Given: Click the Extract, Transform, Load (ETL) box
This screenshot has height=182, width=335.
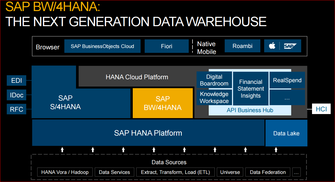Looking at the screenshot, I should [175, 172].
